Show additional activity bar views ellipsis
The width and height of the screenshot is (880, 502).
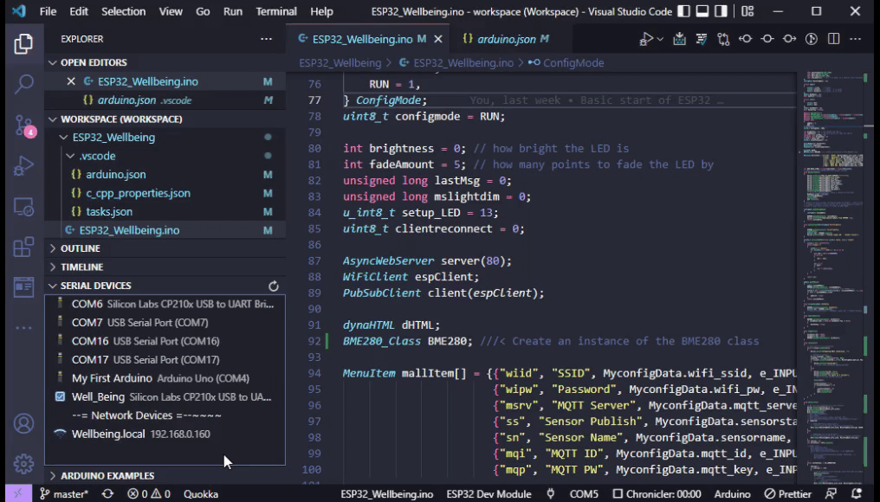(23, 327)
